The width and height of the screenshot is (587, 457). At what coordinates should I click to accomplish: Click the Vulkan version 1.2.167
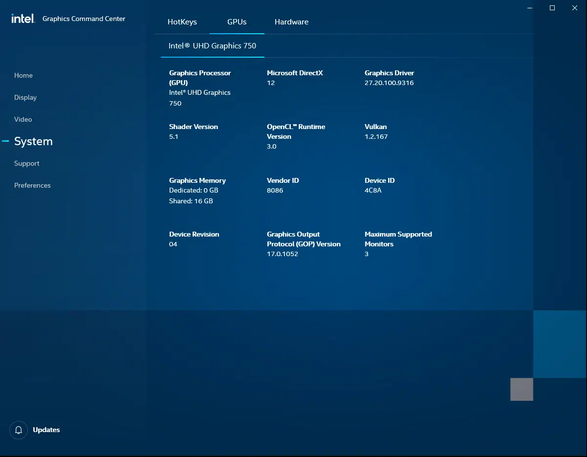click(x=376, y=136)
